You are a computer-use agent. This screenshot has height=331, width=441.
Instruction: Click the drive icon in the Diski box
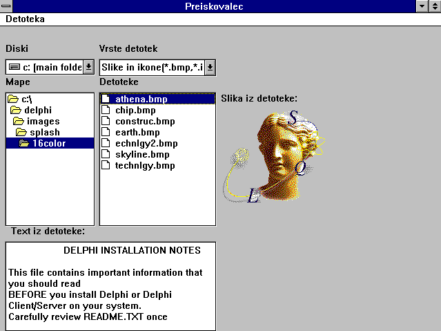(14, 67)
